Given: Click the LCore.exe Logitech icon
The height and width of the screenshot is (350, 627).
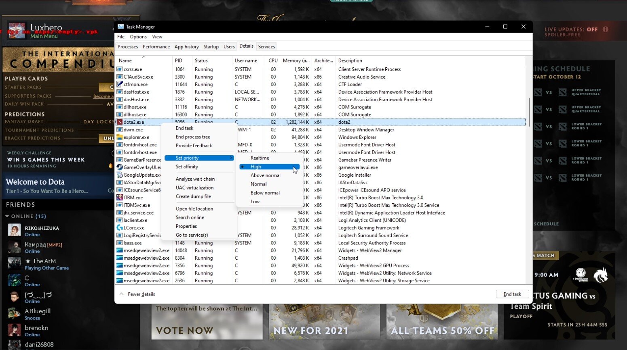Looking at the screenshot, I should point(120,228).
